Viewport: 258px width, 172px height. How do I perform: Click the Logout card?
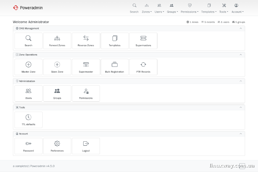pos(86,146)
